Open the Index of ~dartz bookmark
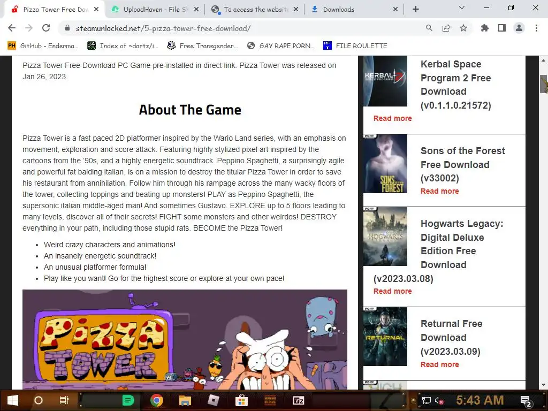This screenshot has width=548, height=411. (x=123, y=46)
